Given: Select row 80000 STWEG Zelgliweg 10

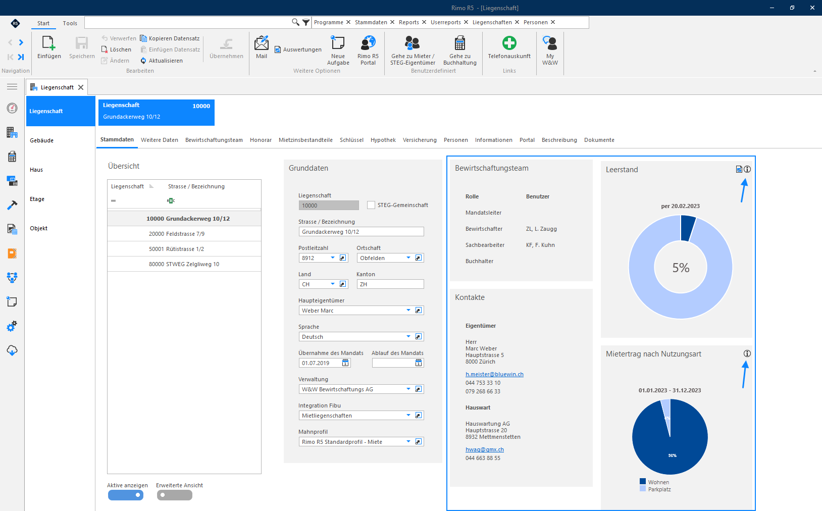Looking at the screenshot, I should (x=184, y=264).
